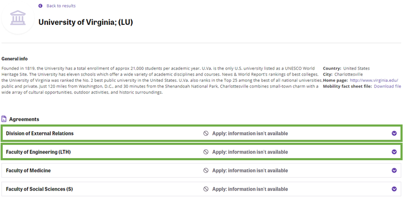Select the Faculty of Medicine row title
The width and height of the screenshot is (406, 201).
(x=28, y=171)
